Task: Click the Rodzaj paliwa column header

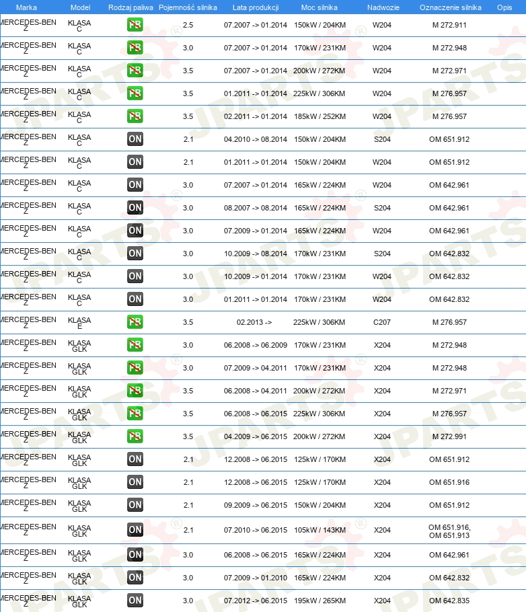Action: 130,7
